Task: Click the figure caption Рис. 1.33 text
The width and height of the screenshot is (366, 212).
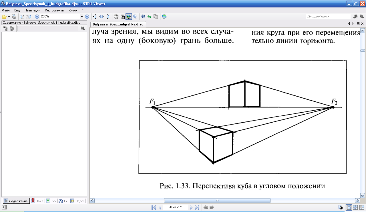Action: coord(242,186)
